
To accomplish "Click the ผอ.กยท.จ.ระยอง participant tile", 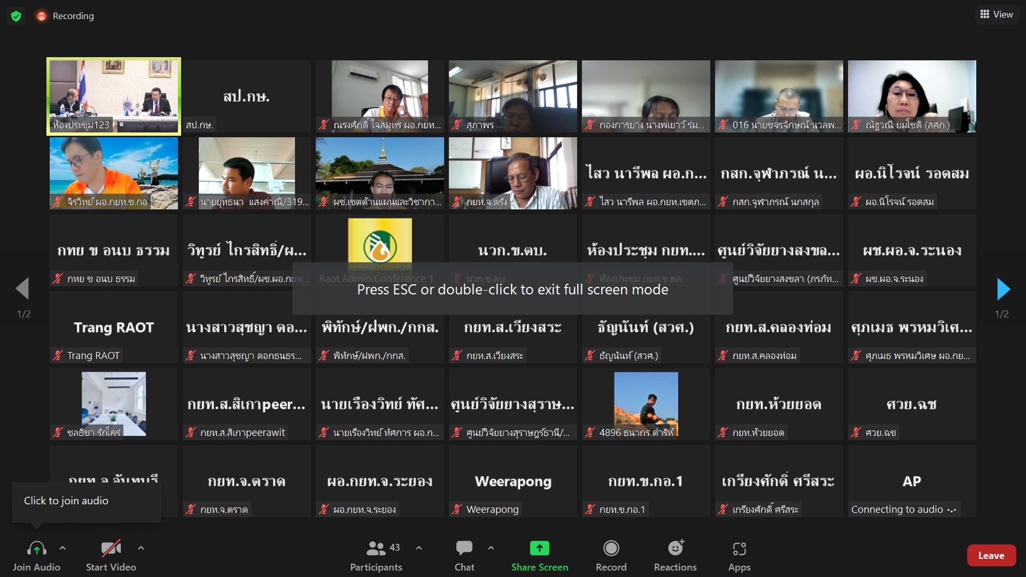I will [380, 481].
